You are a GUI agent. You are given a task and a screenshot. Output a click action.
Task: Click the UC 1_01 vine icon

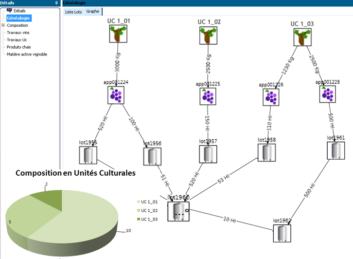pos(117,35)
